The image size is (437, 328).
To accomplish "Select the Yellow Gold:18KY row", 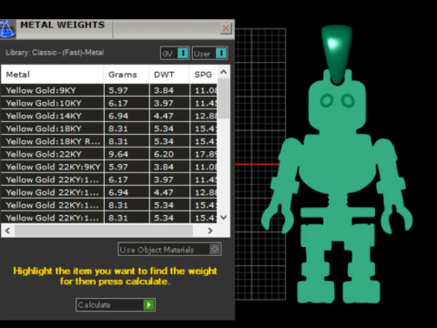I will pos(109,128).
